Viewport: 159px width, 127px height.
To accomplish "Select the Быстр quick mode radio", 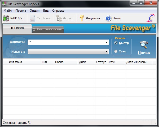I will point(116,43).
